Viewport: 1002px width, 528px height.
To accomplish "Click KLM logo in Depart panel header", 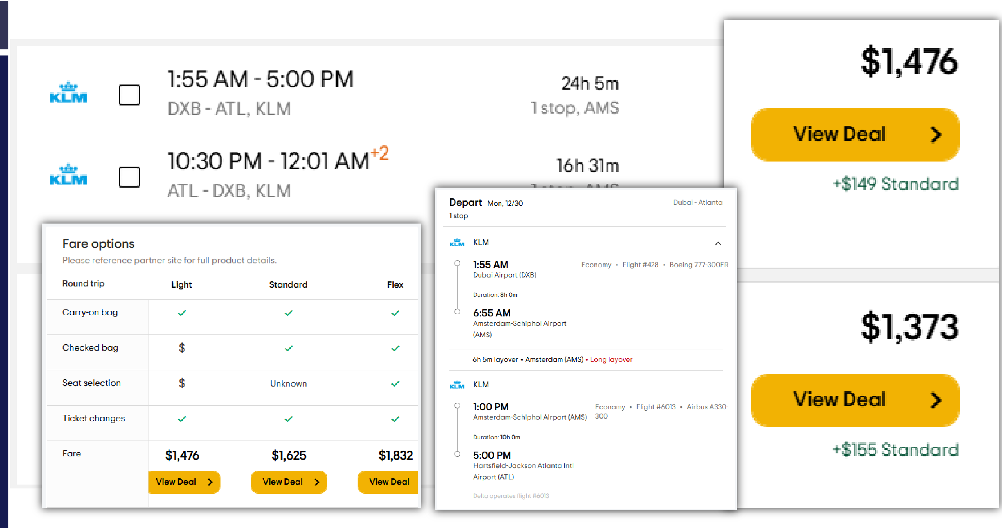I will [x=457, y=243].
